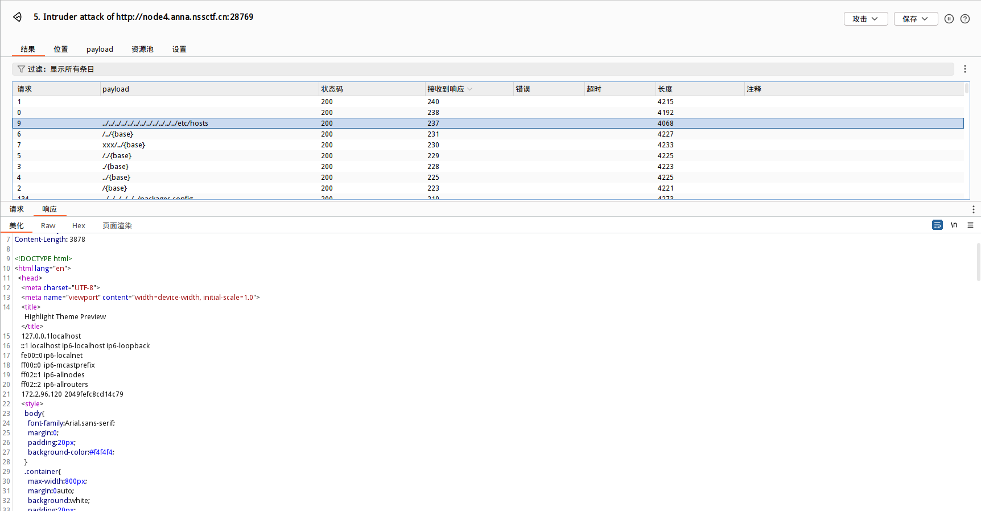The width and height of the screenshot is (981, 511).
Task: Click the back arrow icon beside the attack title
Action: (18, 17)
